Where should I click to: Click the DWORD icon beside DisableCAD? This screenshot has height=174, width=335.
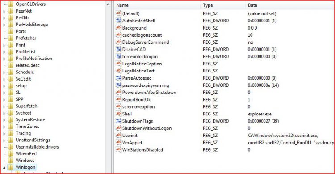point(118,49)
